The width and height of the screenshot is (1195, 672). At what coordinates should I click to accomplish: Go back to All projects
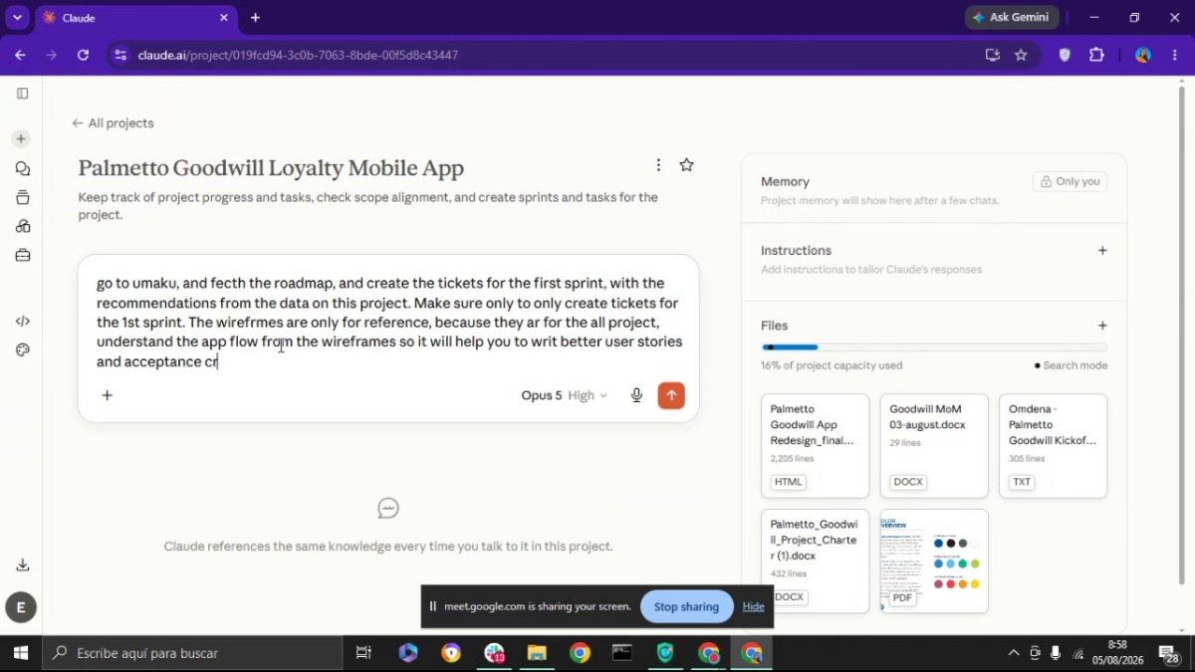pos(113,123)
